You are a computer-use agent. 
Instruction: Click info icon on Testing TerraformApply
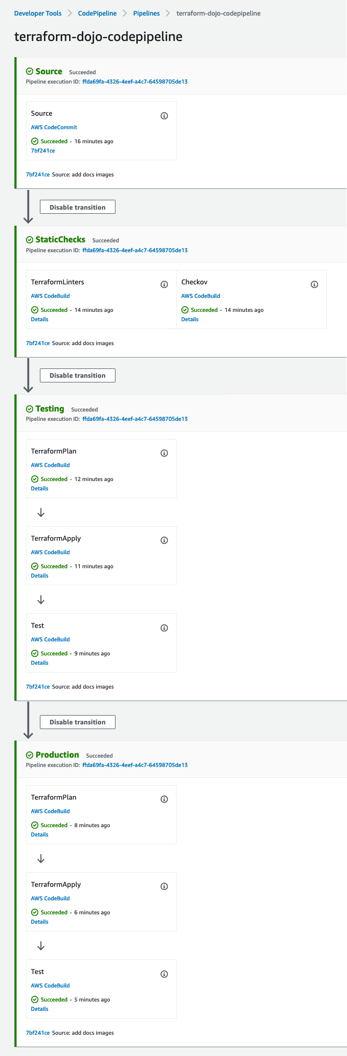(164, 540)
